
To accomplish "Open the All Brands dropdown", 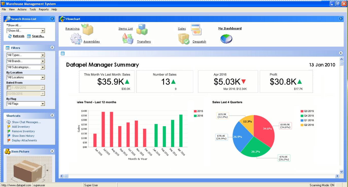I will tap(43, 61).
